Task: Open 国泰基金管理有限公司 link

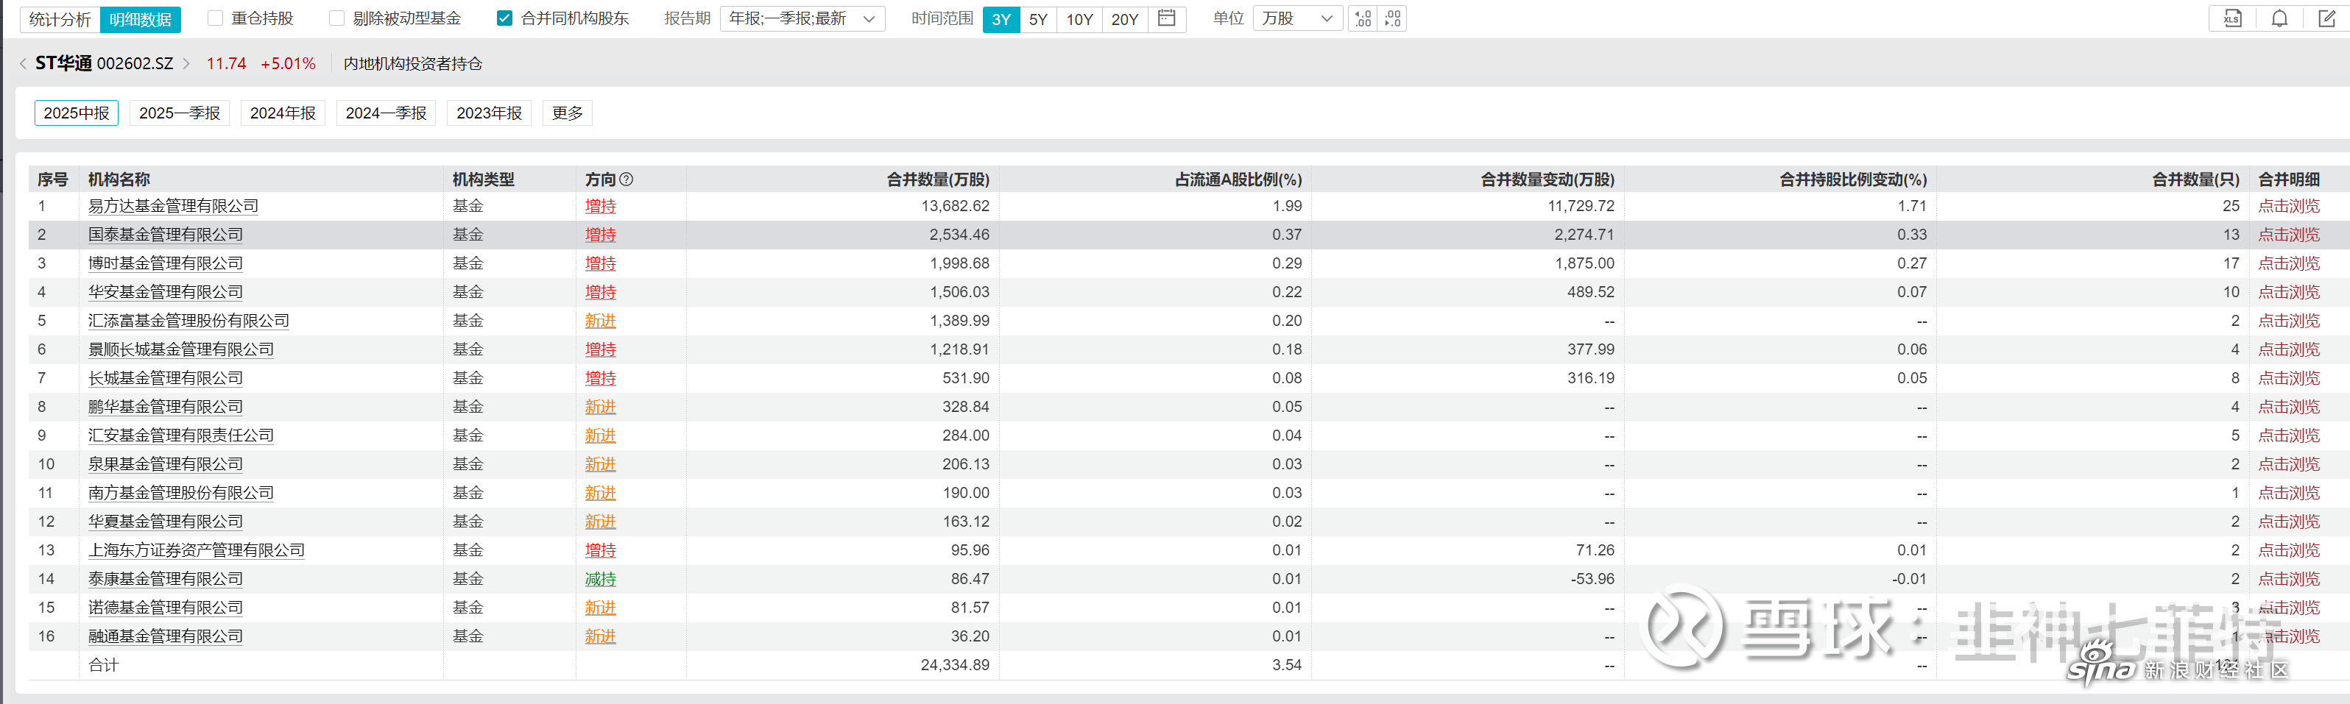Action: click(x=165, y=235)
